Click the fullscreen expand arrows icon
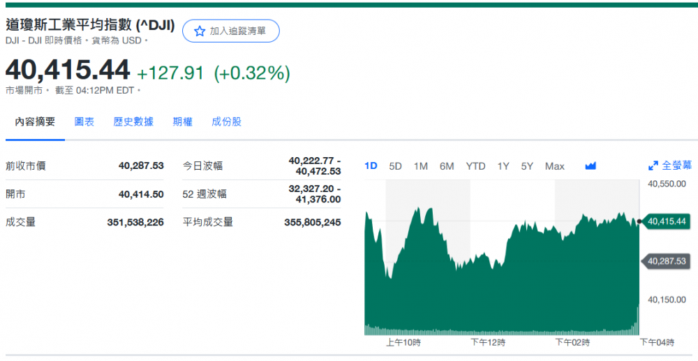This screenshot has height=361, width=698. click(653, 166)
